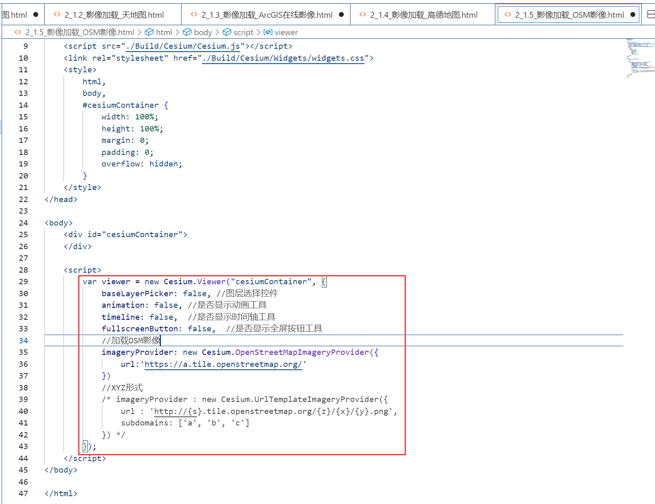Screen dimensions: 655x504
Task: Click the breadcrumb chevron after the file name
Action: [x=139, y=32]
